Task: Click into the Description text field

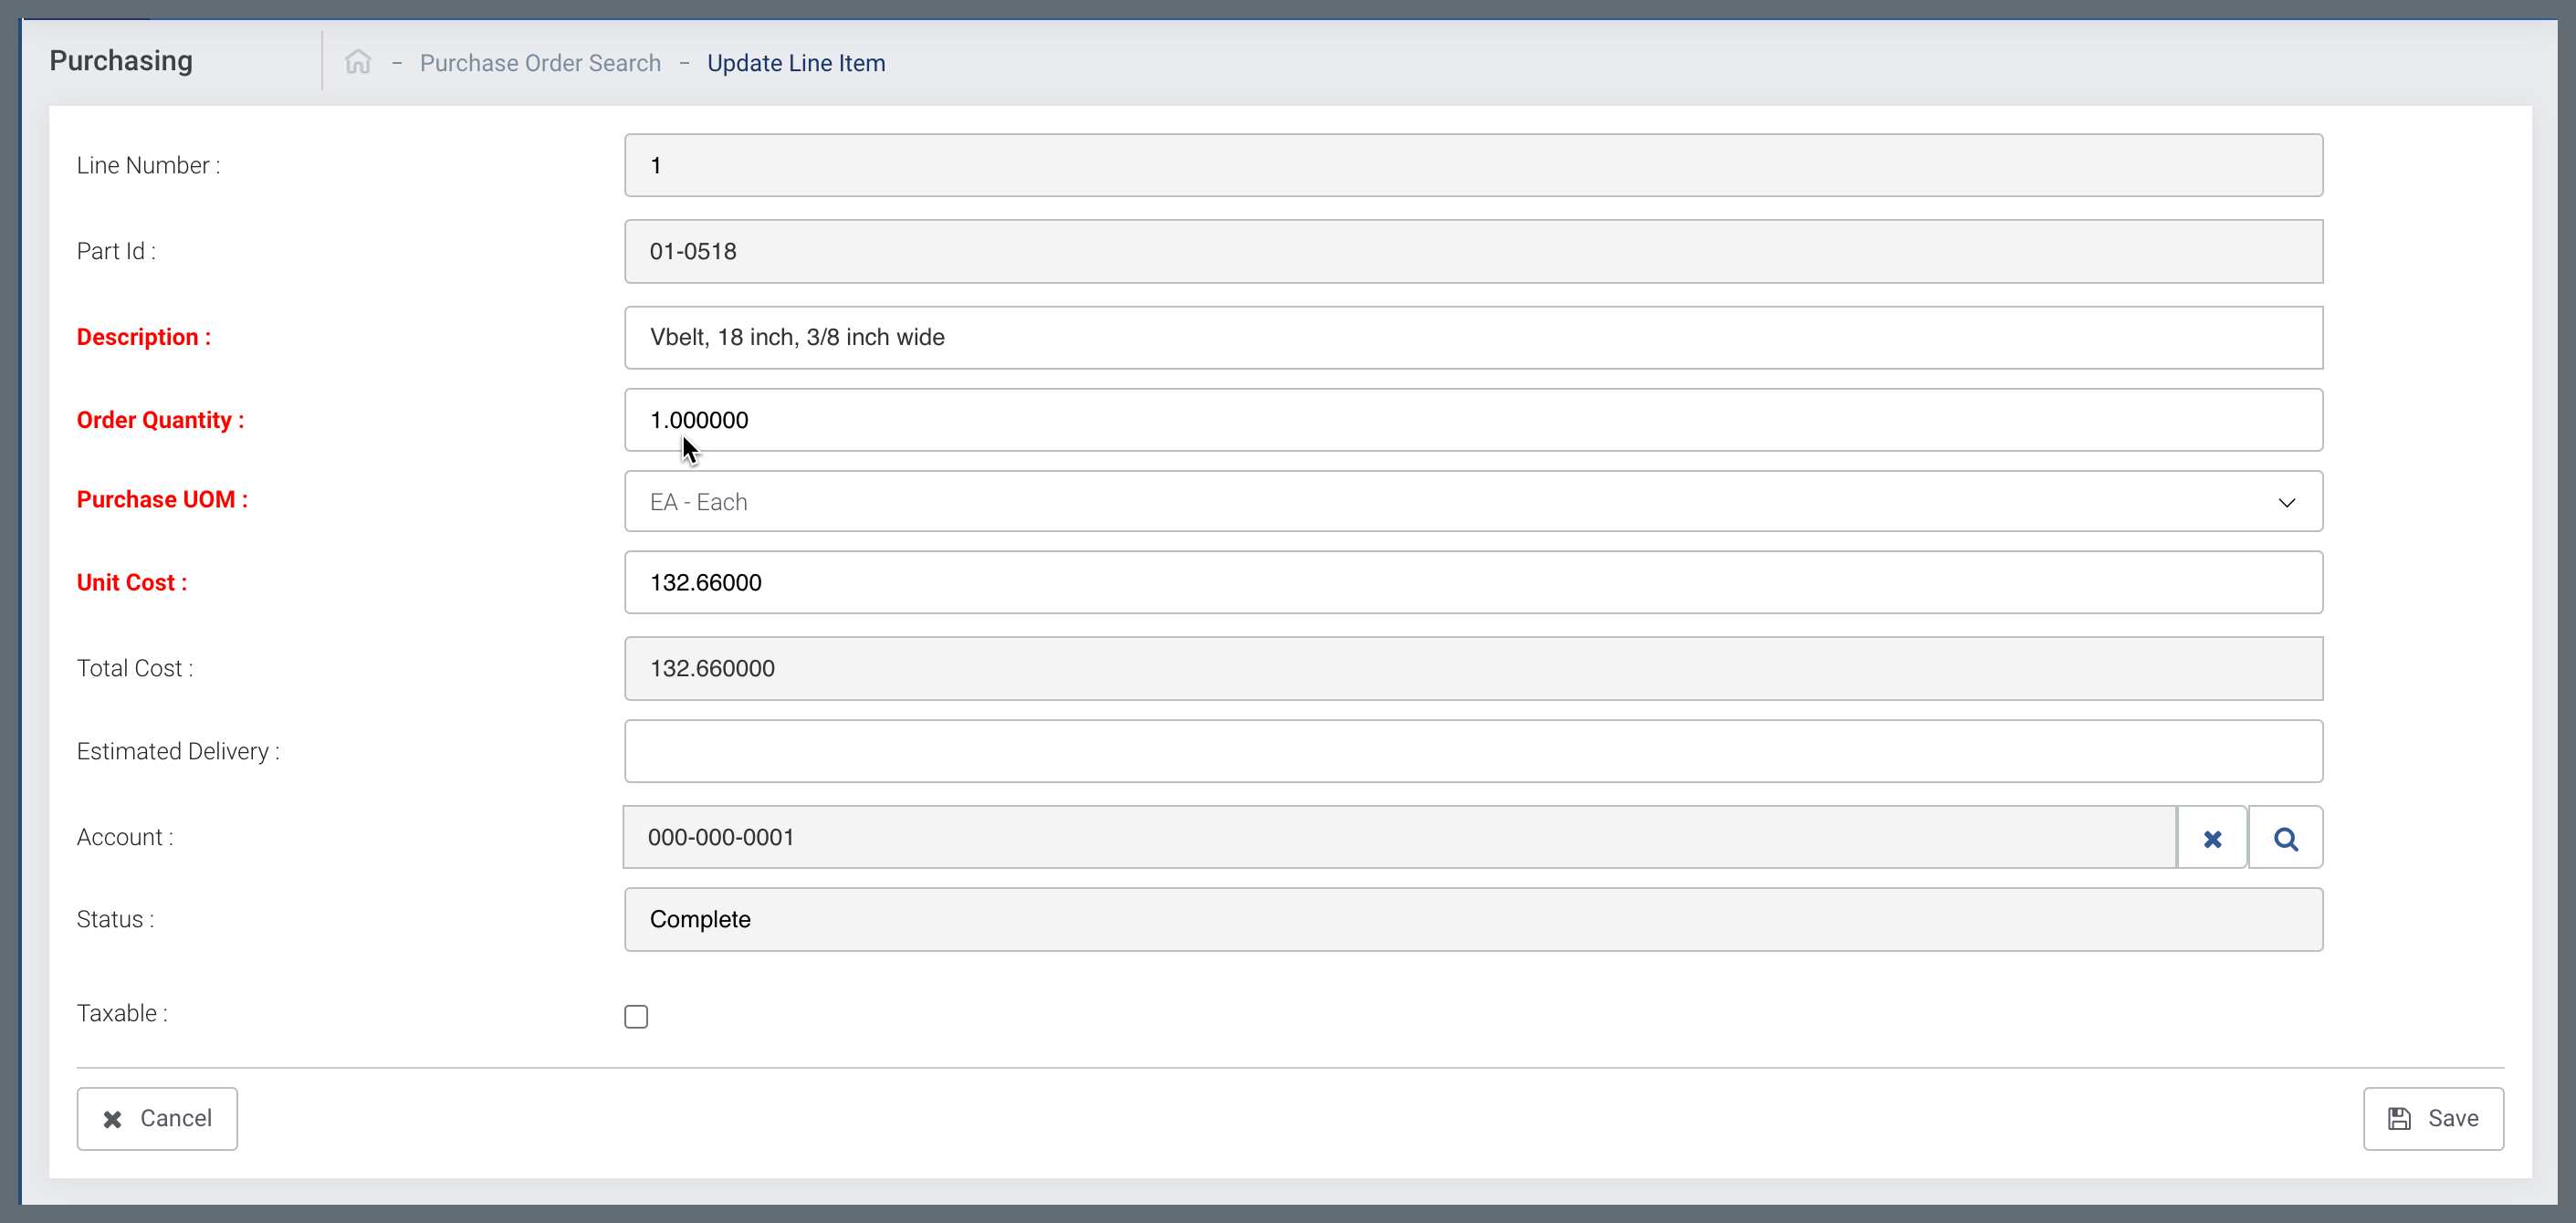Action: tap(1472, 337)
